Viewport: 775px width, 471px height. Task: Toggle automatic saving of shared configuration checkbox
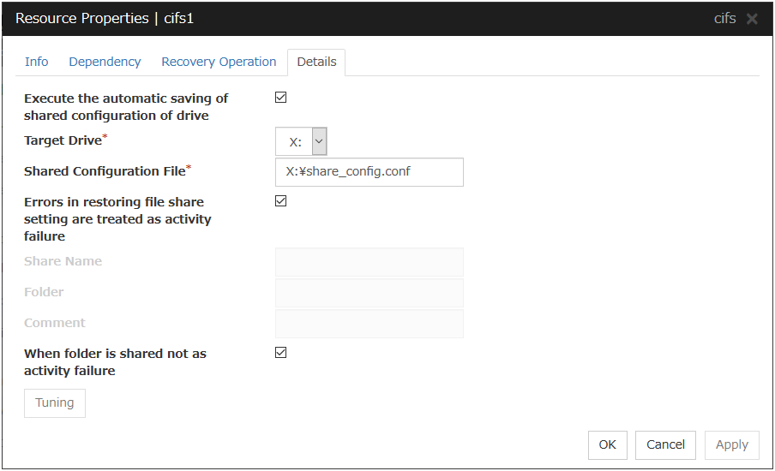click(x=281, y=98)
